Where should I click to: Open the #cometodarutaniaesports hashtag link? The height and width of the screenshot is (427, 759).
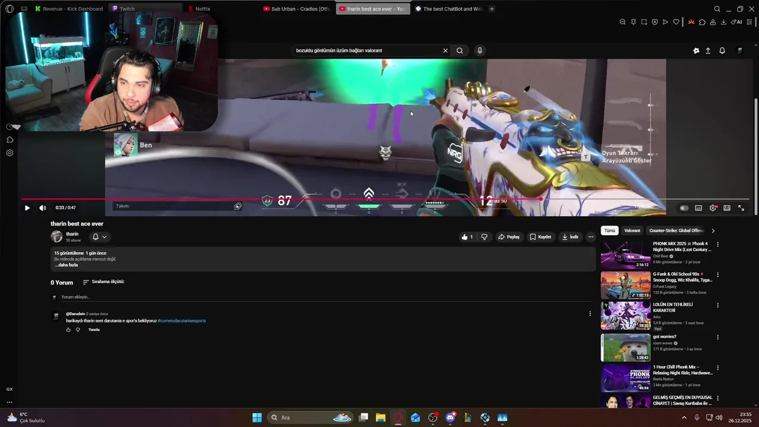pos(181,321)
